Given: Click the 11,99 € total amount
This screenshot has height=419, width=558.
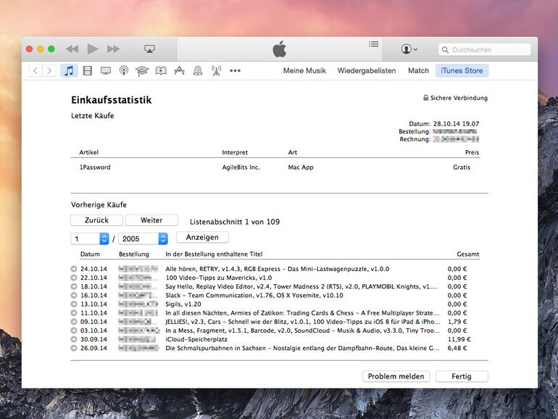Looking at the screenshot, I should point(459,339).
